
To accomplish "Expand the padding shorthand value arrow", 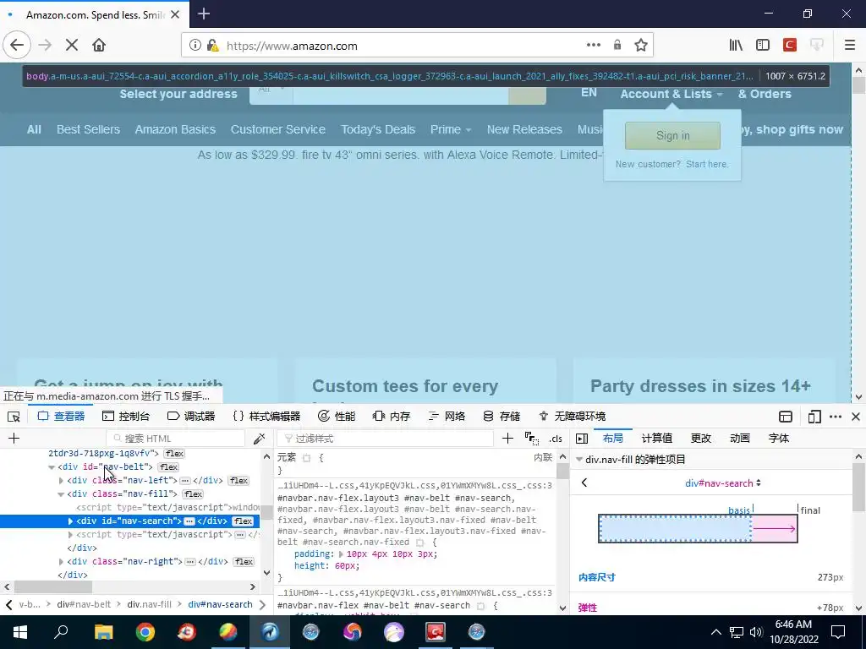I will tap(341, 554).
